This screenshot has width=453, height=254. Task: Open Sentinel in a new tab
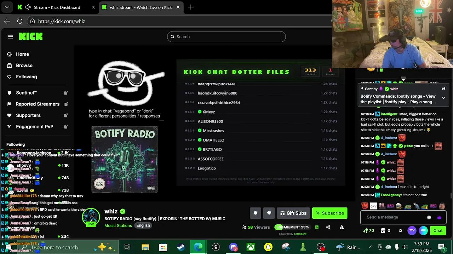tap(66, 93)
